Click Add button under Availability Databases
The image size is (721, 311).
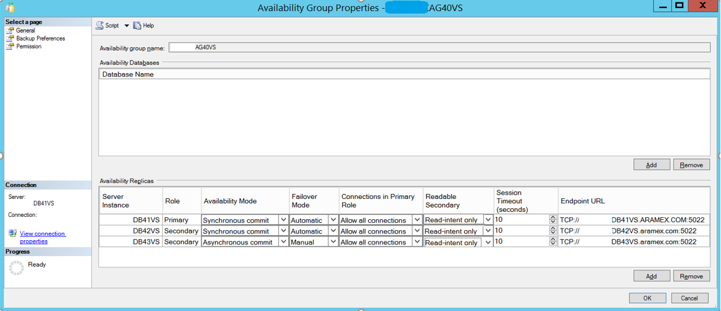tap(651, 165)
